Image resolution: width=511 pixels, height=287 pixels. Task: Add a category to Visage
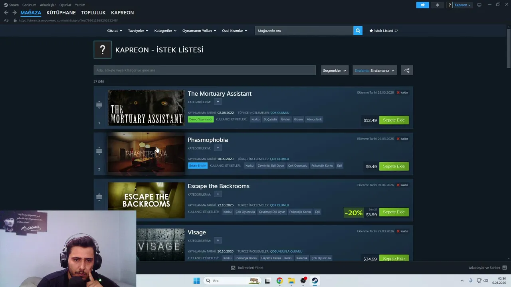click(x=218, y=240)
